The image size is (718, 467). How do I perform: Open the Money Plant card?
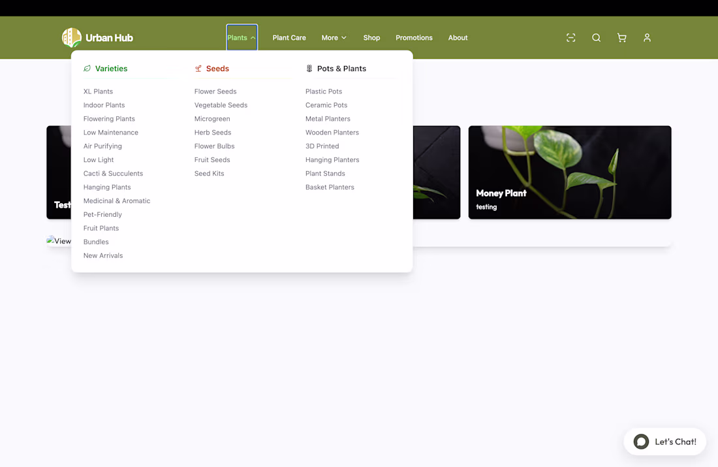pos(570,172)
